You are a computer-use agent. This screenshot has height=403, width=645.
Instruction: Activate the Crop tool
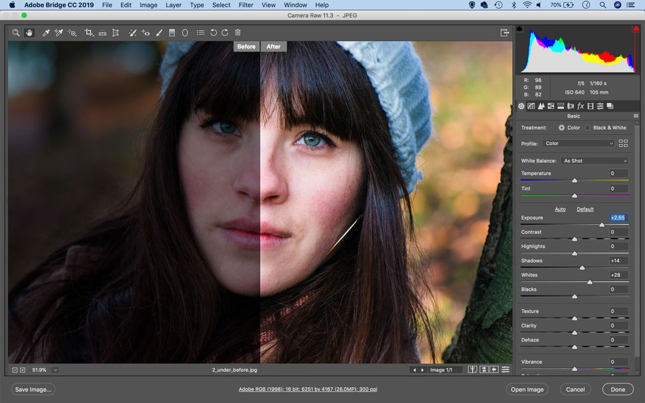[88, 32]
